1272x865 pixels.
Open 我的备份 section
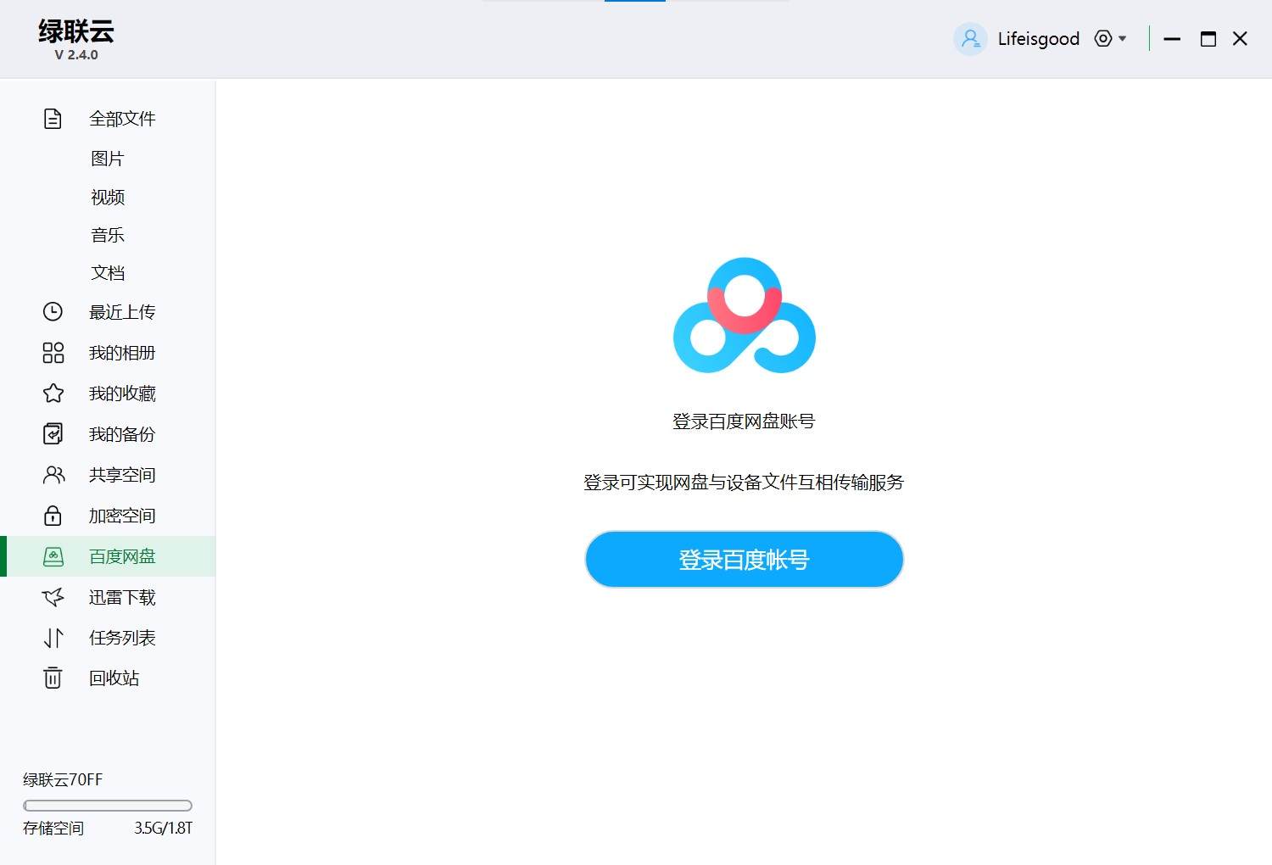point(122,434)
